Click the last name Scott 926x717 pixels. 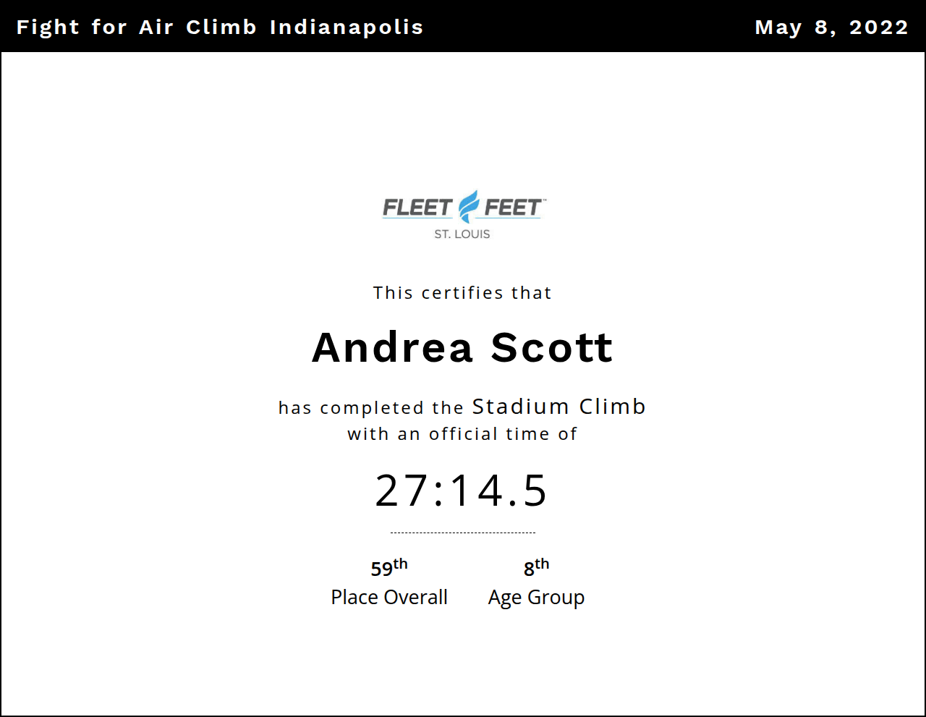pyautogui.click(x=552, y=348)
